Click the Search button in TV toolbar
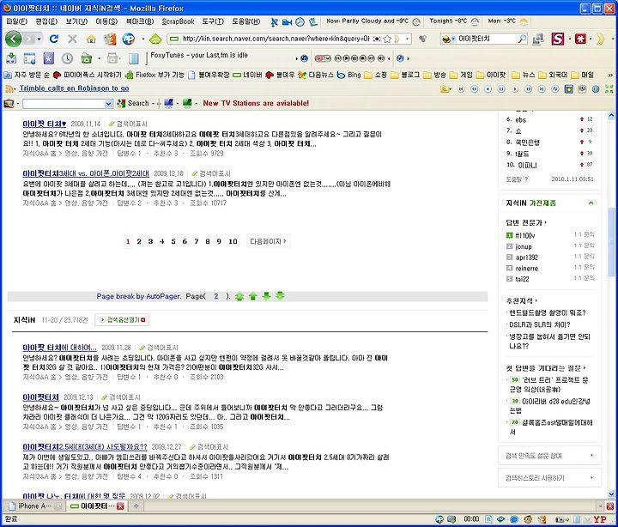This screenshot has width=618, height=527. click(x=134, y=103)
